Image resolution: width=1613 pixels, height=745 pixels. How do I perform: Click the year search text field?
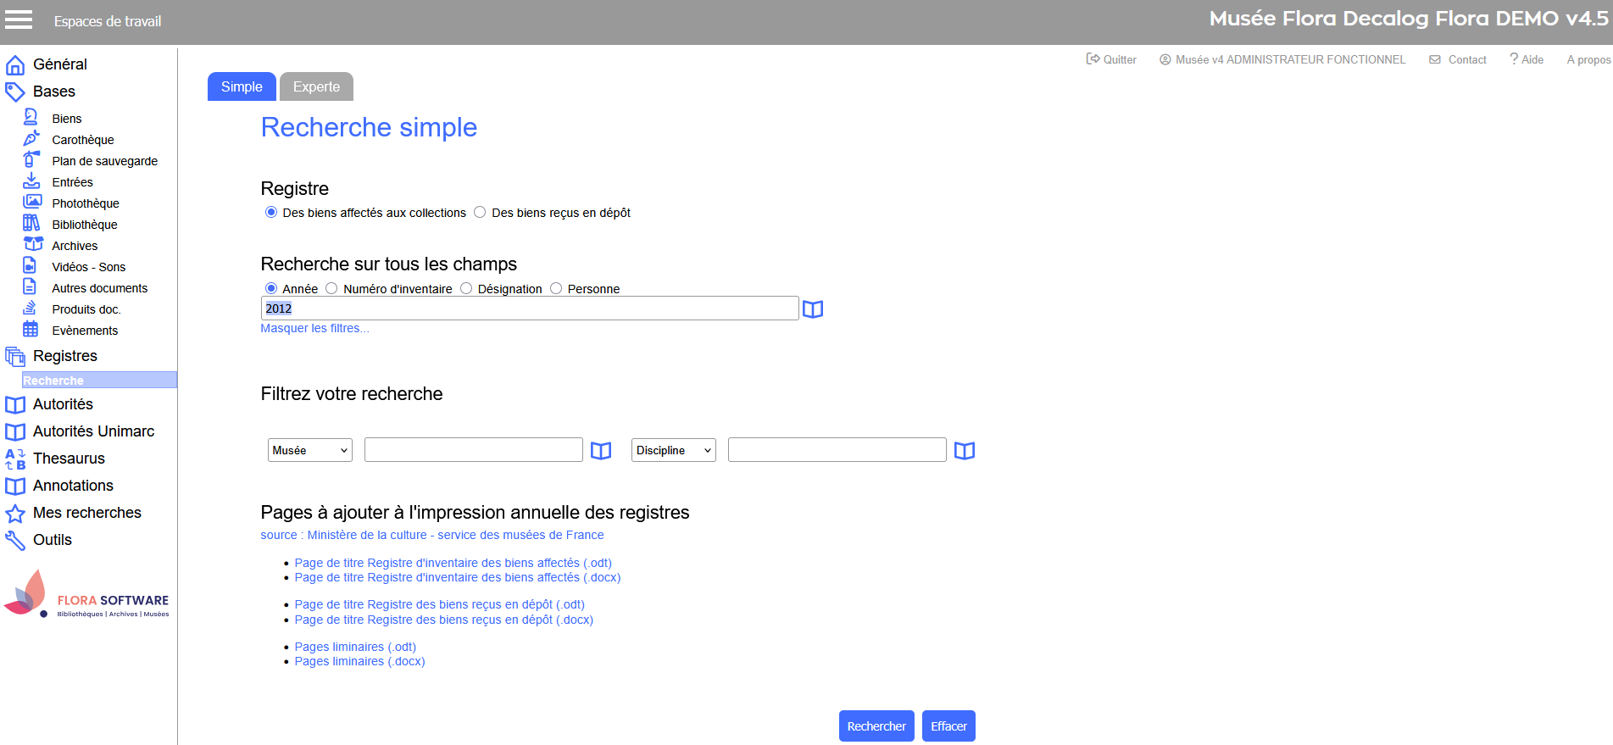click(x=529, y=309)
